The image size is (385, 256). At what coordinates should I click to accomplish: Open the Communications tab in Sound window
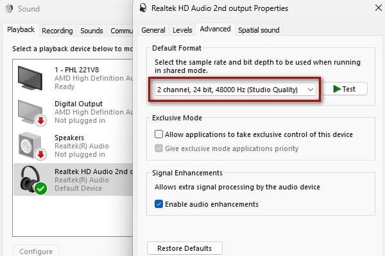pos(121,31)
